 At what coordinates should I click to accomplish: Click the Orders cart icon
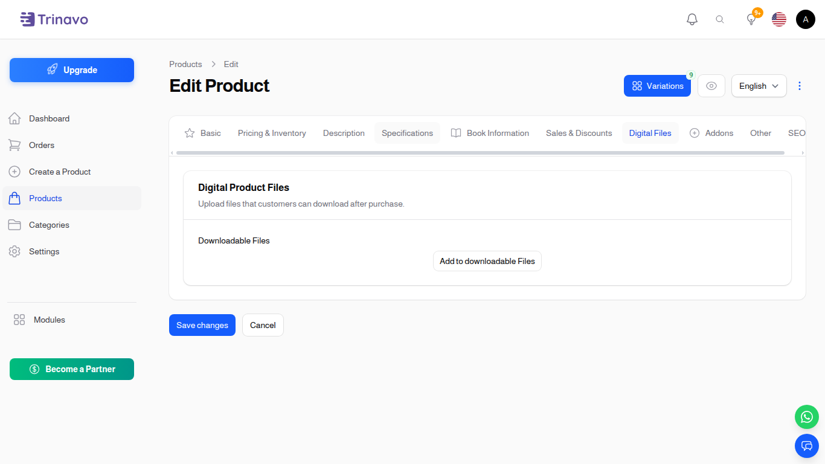pyautogui.click(x=14, y=145)
